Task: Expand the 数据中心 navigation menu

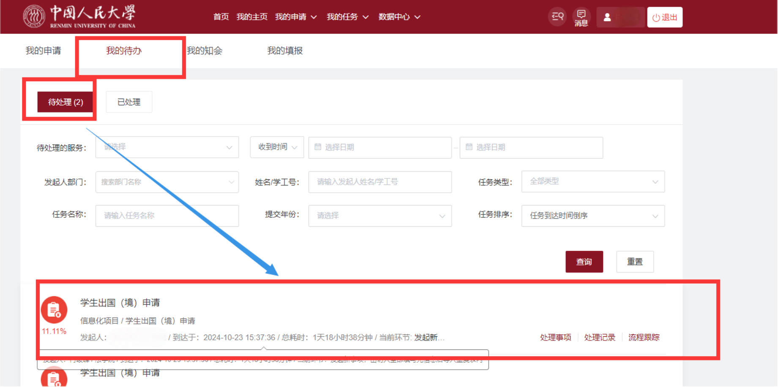Action: pos(399,17)
